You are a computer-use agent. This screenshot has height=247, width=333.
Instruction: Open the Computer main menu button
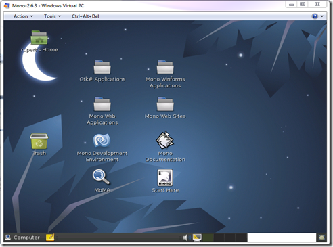pyautogui.click(x=22, y=238)
